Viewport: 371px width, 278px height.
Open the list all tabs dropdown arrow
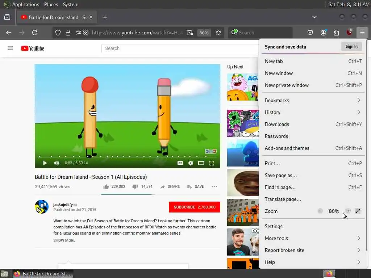(314, 17)
